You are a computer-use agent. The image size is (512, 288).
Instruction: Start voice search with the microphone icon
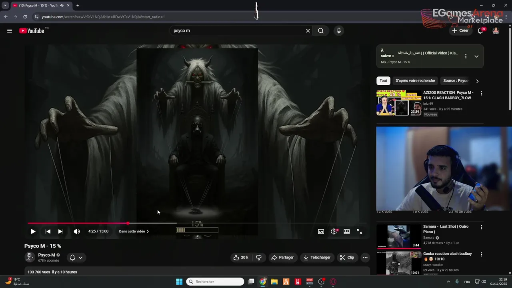339,31
